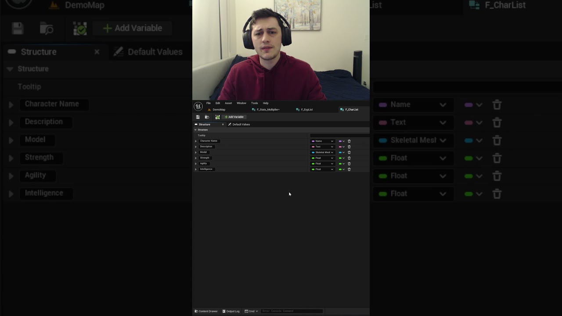Viewport: 562px width, 316px height.
Task: Collapse the Structure section header
Action: coord(195,130)
